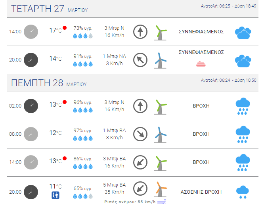The width and height of the screenshot is (264, 204).
Task: Click the red dot beside 13°C at 14:00 Thursday
Action: click(x=65, y=158)
